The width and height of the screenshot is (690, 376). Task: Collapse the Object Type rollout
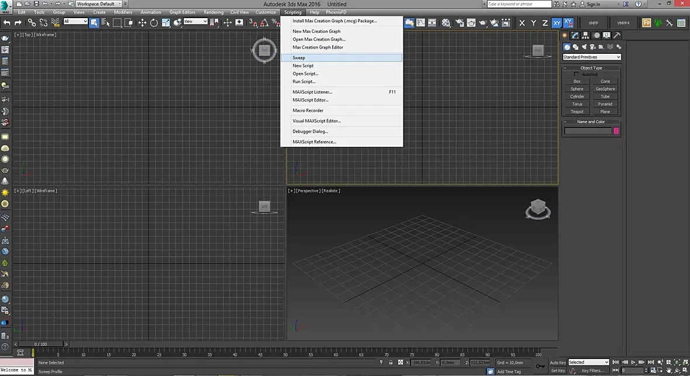coord(591,68)
